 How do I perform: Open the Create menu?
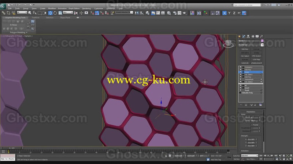pyautogui.click(x=42, y=8)
